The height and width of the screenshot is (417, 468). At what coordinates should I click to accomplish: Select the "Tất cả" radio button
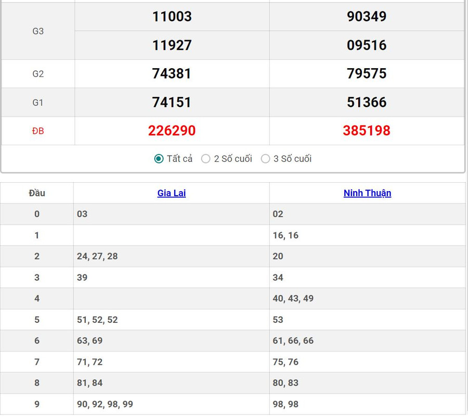[x=159, y=159]
